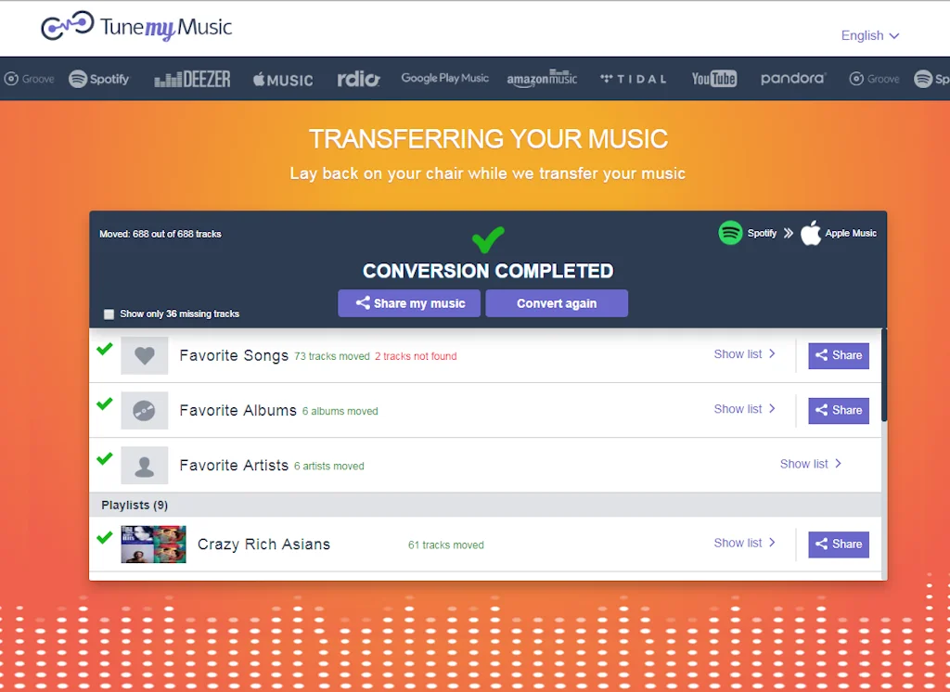Click the Share my music button

[x=408, y=303]
